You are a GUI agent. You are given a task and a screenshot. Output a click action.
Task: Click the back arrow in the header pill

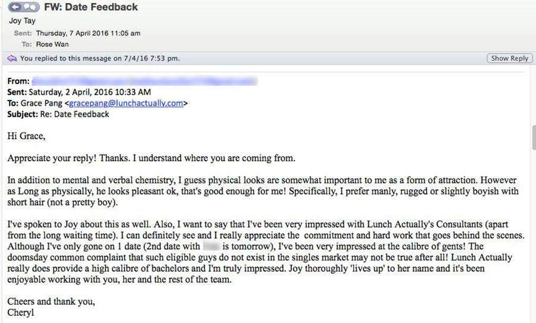pyautogui.click(x=14, y=8)
